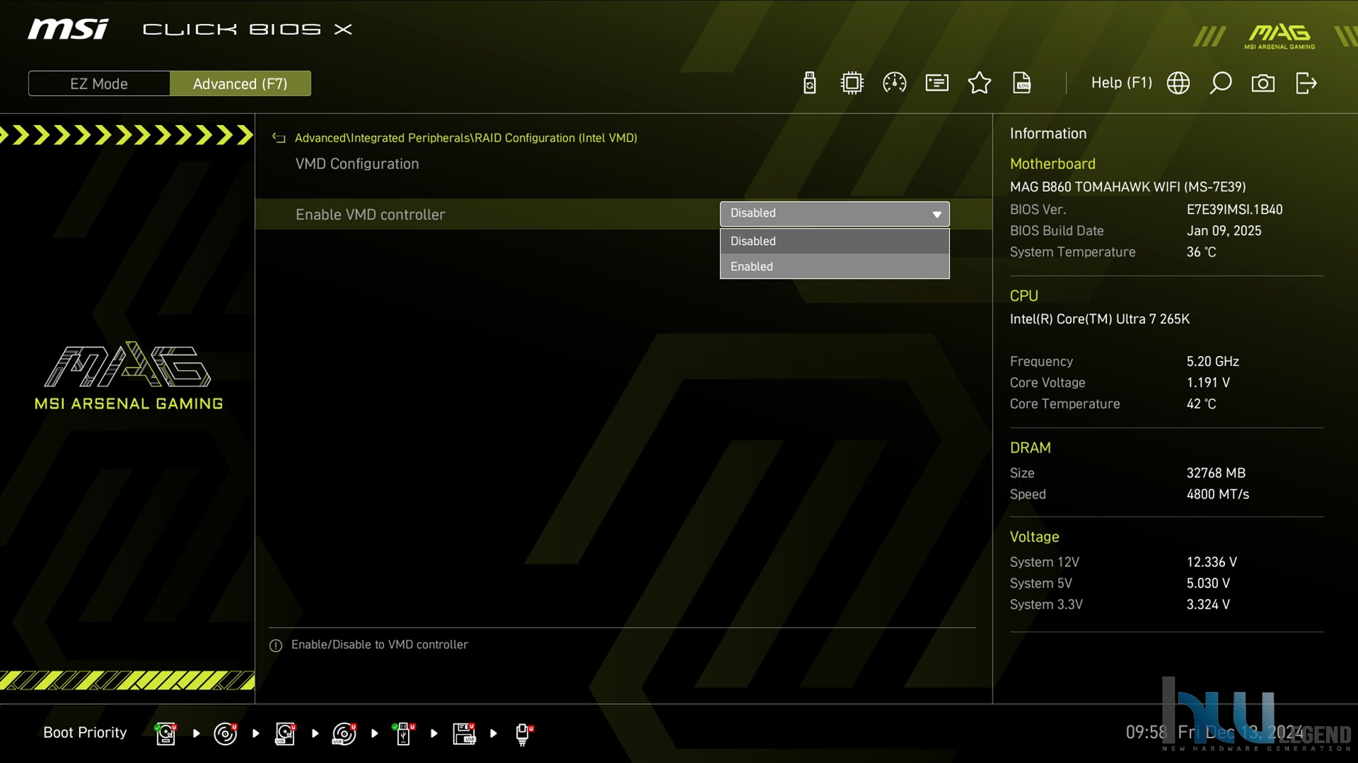Screen dimensions: 1358x763
Task: Select the hard disk boot priority icon
Action: tap(166, 733)
